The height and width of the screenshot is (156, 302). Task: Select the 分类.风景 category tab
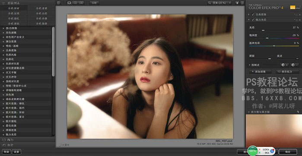14,13
